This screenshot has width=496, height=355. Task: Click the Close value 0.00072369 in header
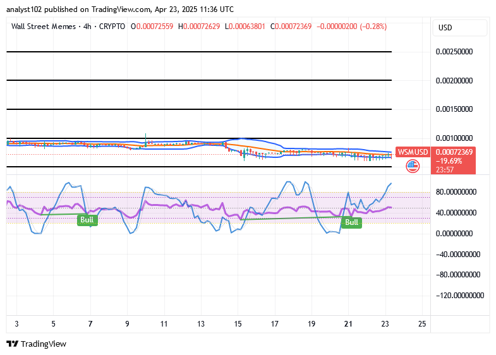[293, 27]
